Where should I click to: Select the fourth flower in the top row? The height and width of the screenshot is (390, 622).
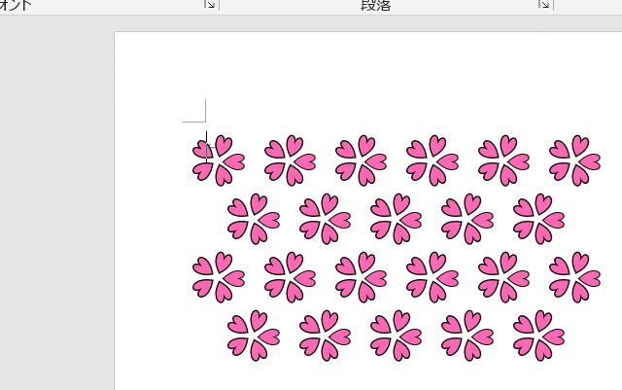[432, 160]
